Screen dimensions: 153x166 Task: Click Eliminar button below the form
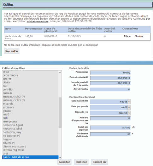pyautogui.click(x=81, y=162)
